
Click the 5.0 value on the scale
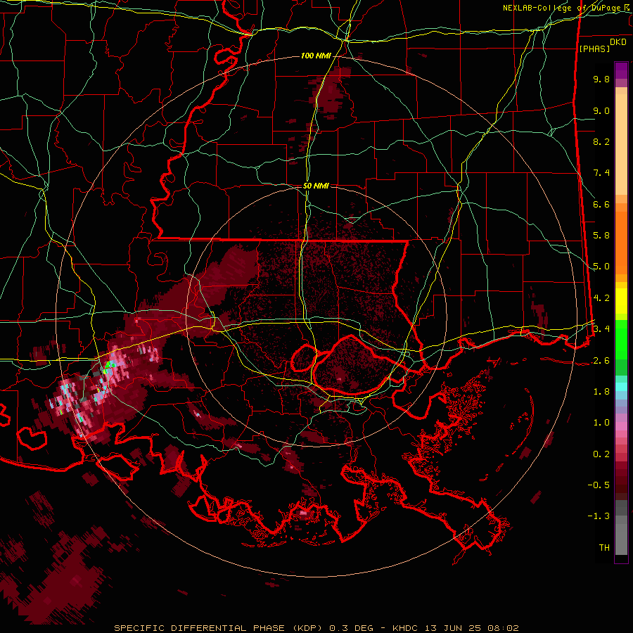[601, 267]
